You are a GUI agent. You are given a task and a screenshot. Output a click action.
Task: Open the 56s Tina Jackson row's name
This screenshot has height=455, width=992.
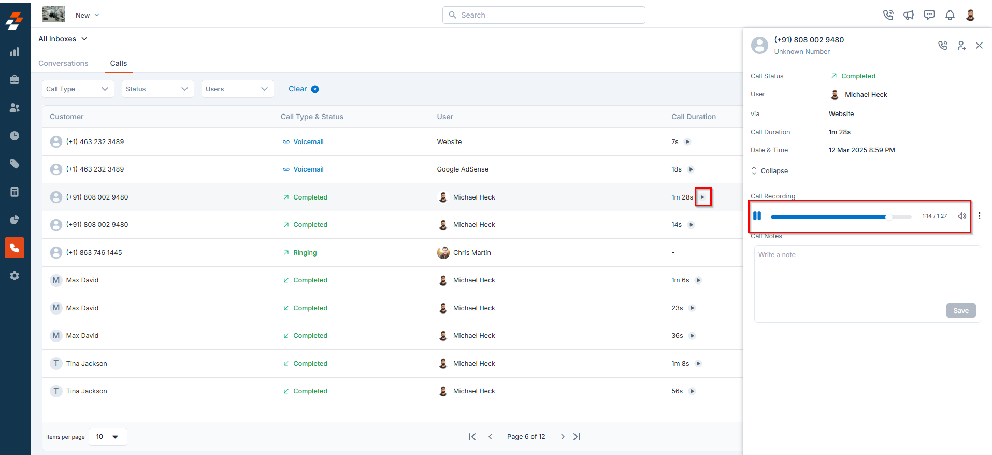87,391
